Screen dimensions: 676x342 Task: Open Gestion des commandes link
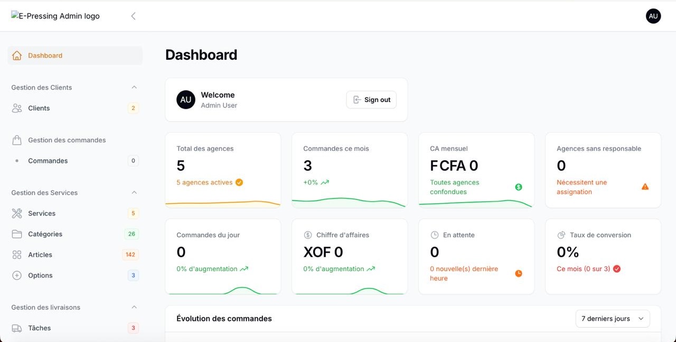[x=67, y=140]
